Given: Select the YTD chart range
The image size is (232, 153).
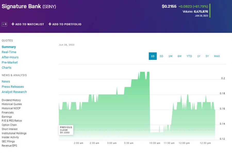Looking at the screenshot, I should click(189, 56).
